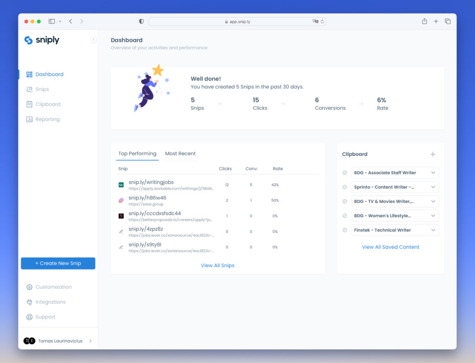Expand BDG - TV & Movies Writer dropdown
475x363 pixels.
(x=433, y=202)
